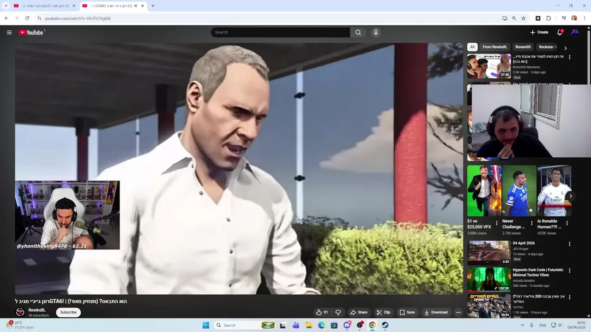Click the taskbar Search box

(245, 325)
